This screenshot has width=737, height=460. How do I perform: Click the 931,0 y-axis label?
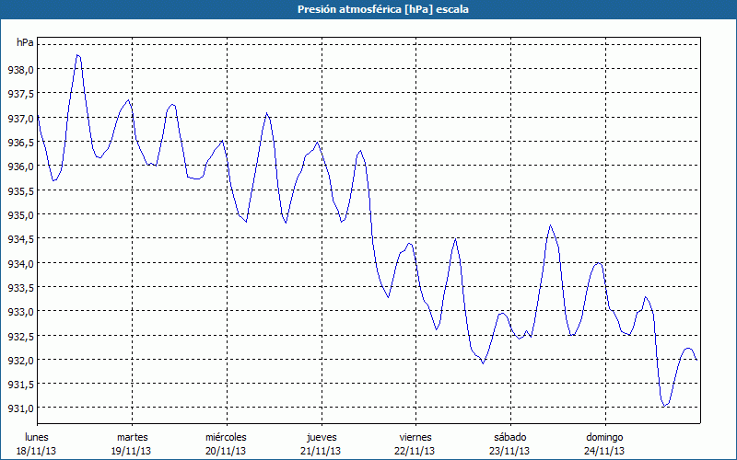[21, 408]
